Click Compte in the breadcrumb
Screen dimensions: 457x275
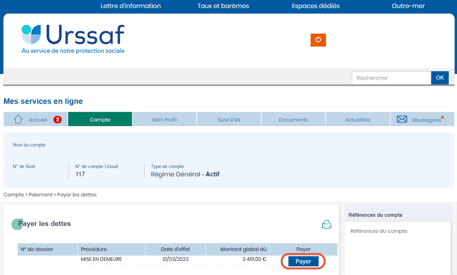14,195
